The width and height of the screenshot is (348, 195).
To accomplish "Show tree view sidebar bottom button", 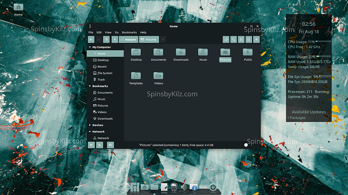I will [x=99, y=145].
